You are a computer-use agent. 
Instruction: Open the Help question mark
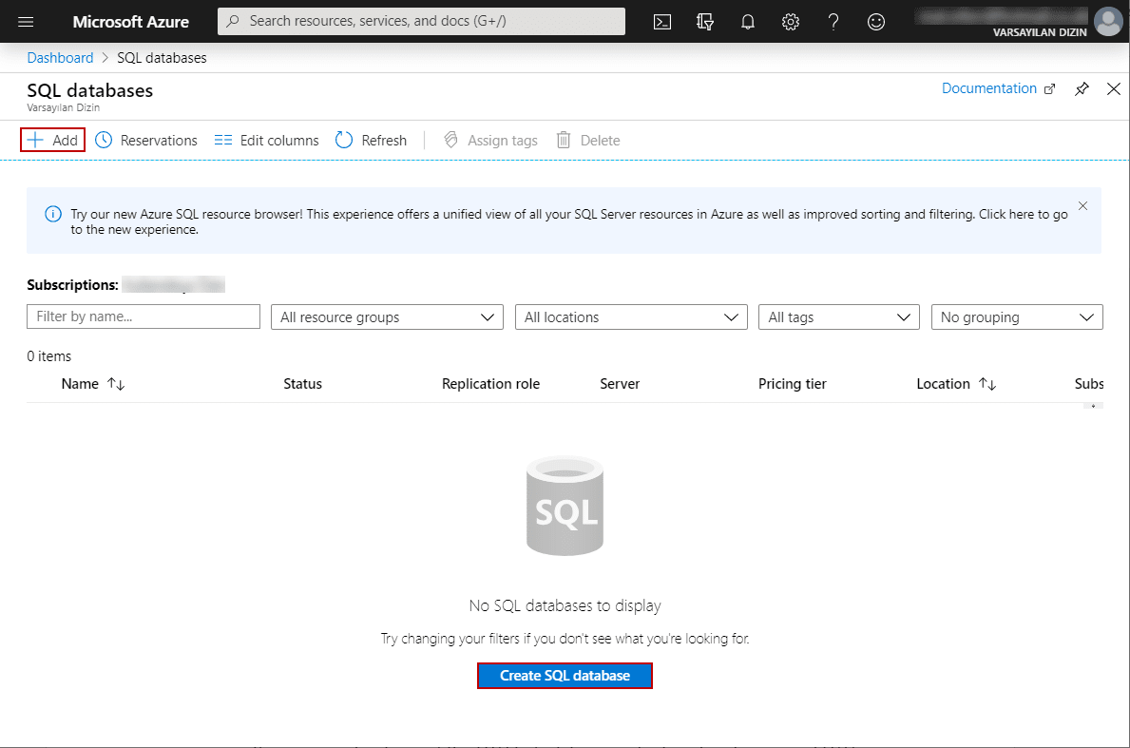click(x=833, y=22)
